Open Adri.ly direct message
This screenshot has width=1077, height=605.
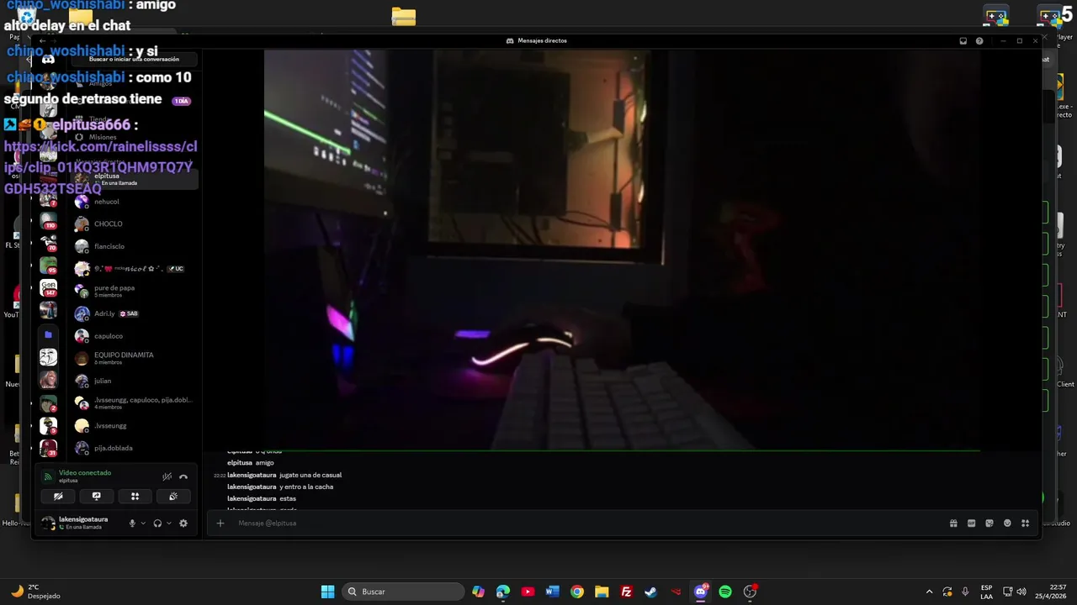(135, 313)
